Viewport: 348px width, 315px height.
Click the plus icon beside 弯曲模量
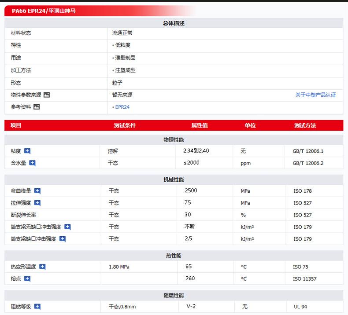coord(37,191)
